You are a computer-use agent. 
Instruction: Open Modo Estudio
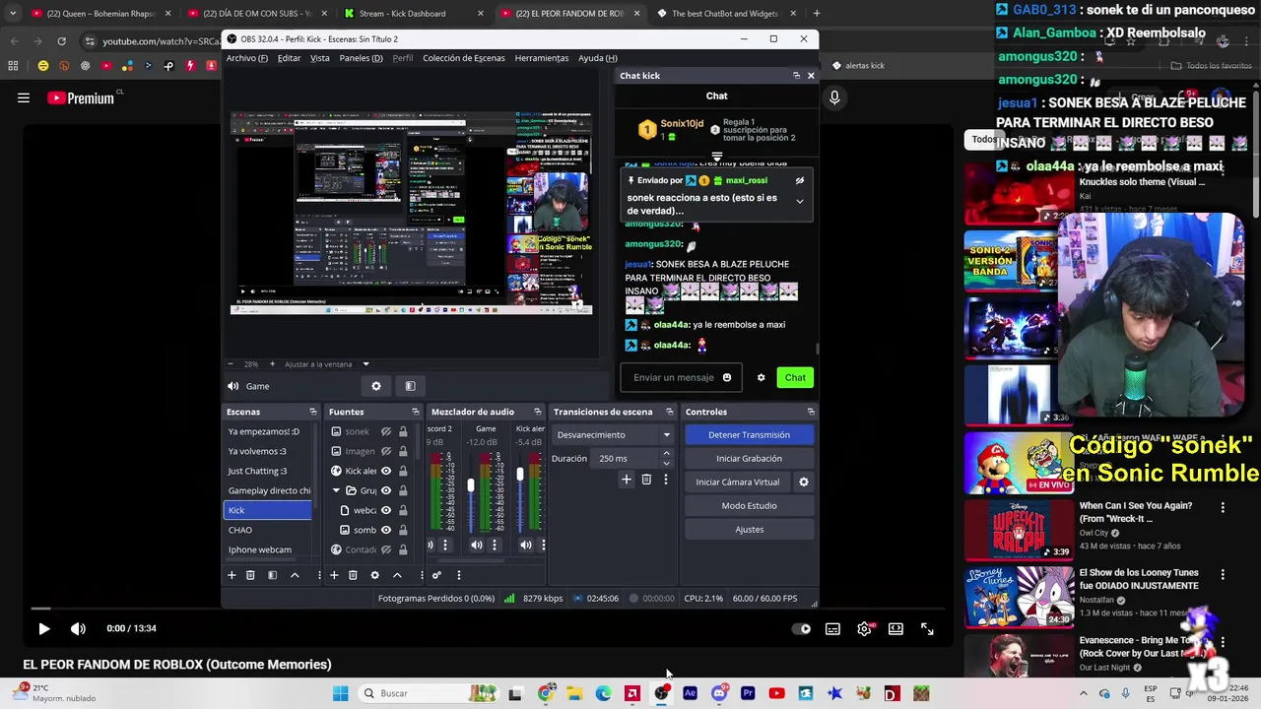pyautogui.click(x=749, y=505)
